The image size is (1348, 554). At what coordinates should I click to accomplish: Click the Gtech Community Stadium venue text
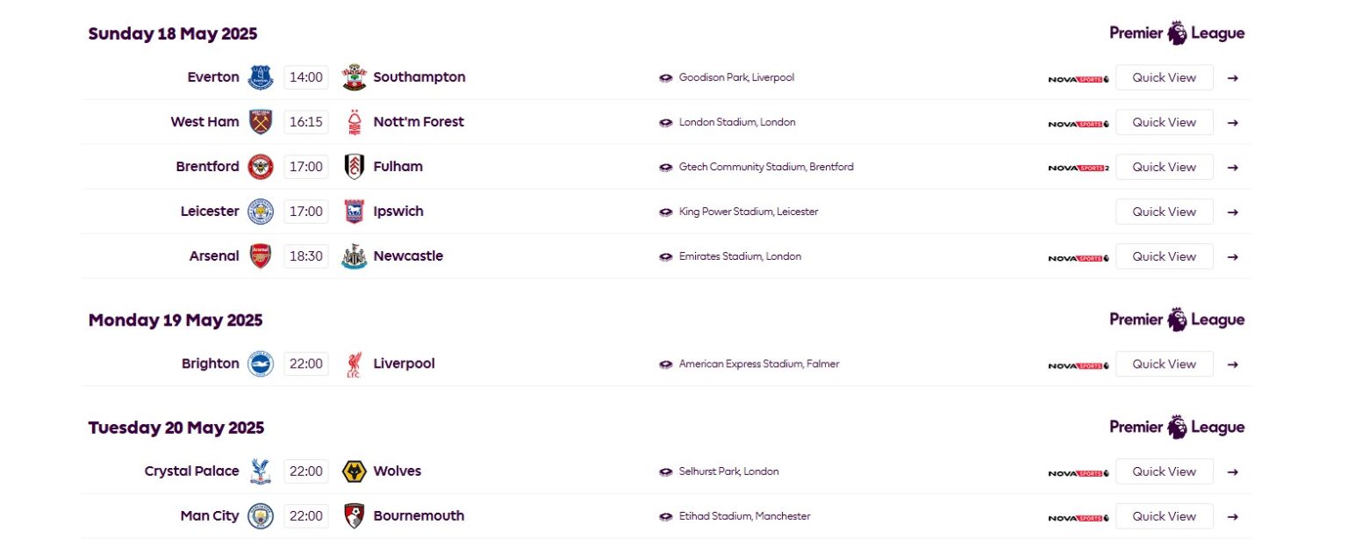coord(765,167)
